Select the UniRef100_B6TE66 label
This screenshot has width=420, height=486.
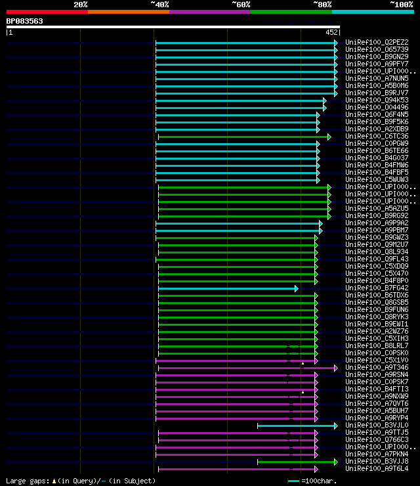point(377,150)
